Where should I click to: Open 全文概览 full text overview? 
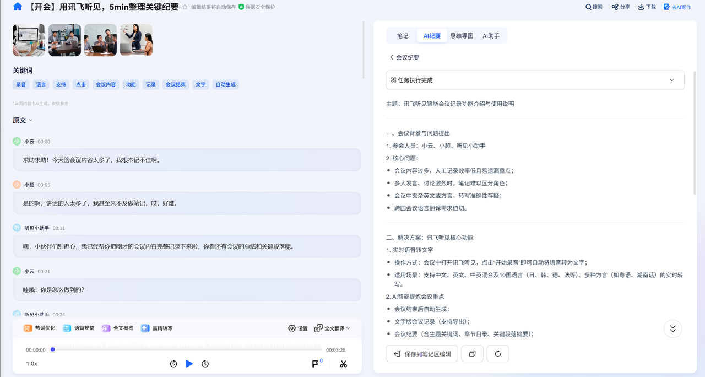point(117,328)
